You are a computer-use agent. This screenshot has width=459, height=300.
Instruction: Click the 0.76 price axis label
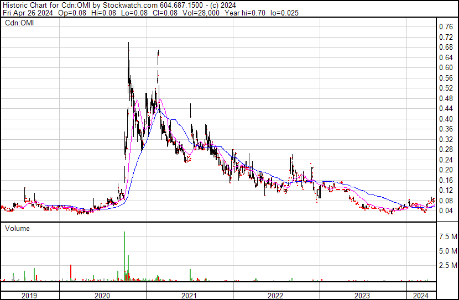pyautogui.click(x=446, y=27)
